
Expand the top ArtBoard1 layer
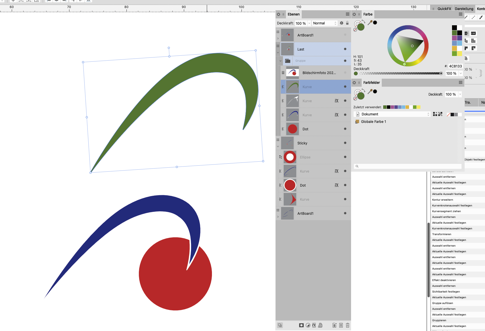[x=278, y=38]
